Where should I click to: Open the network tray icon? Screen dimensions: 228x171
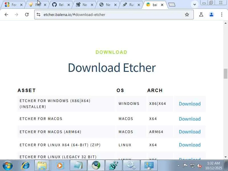tap(192, 166)
